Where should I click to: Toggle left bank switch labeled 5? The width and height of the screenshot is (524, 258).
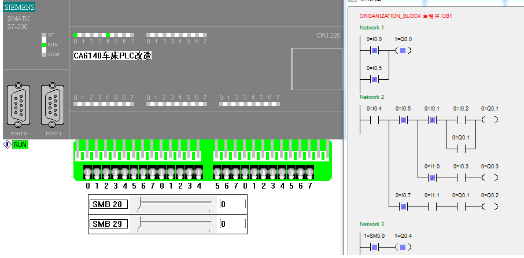pos(134,173)
